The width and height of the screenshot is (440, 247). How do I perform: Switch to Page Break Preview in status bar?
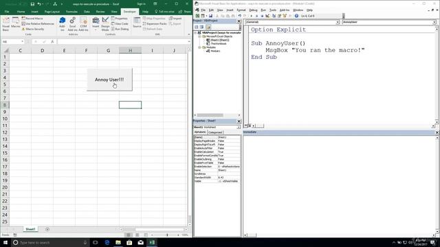[x=146, y=235]
